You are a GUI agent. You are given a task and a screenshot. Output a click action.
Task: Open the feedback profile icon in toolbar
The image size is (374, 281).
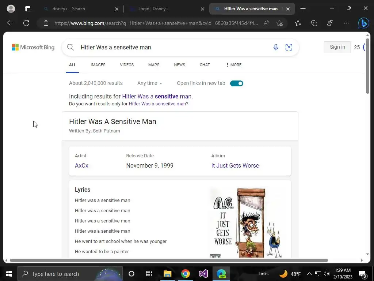330,23
